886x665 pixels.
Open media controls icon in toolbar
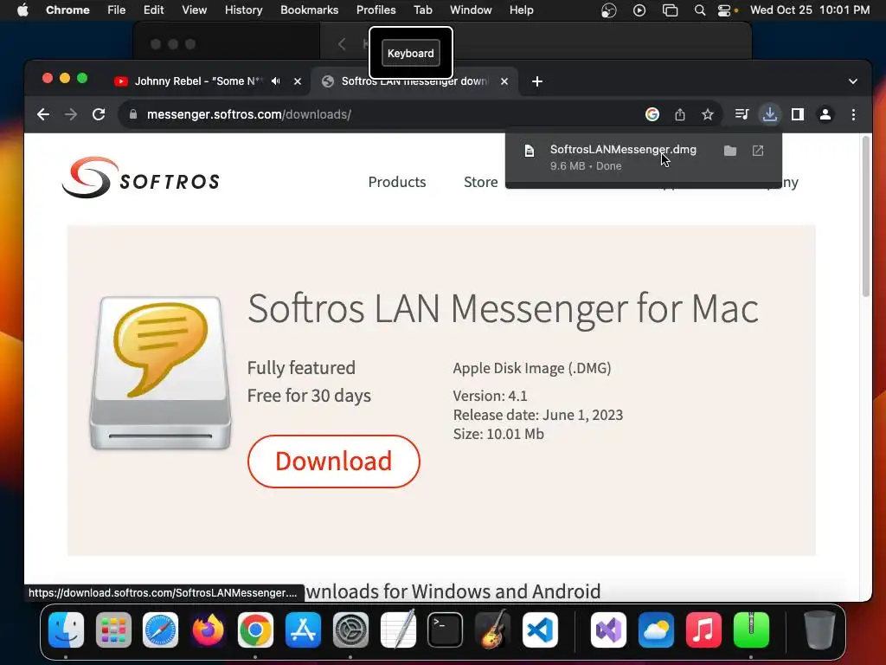[x=742, y=115]
